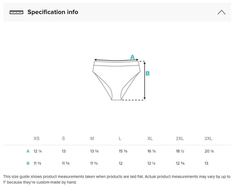
Task: Click the vertical B measurement arrow
Action: pyautogui.click(x=144, y=81)
